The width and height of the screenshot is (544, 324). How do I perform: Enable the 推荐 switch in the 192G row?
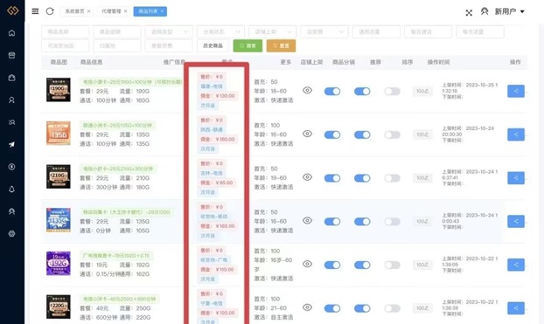(393, 265)
